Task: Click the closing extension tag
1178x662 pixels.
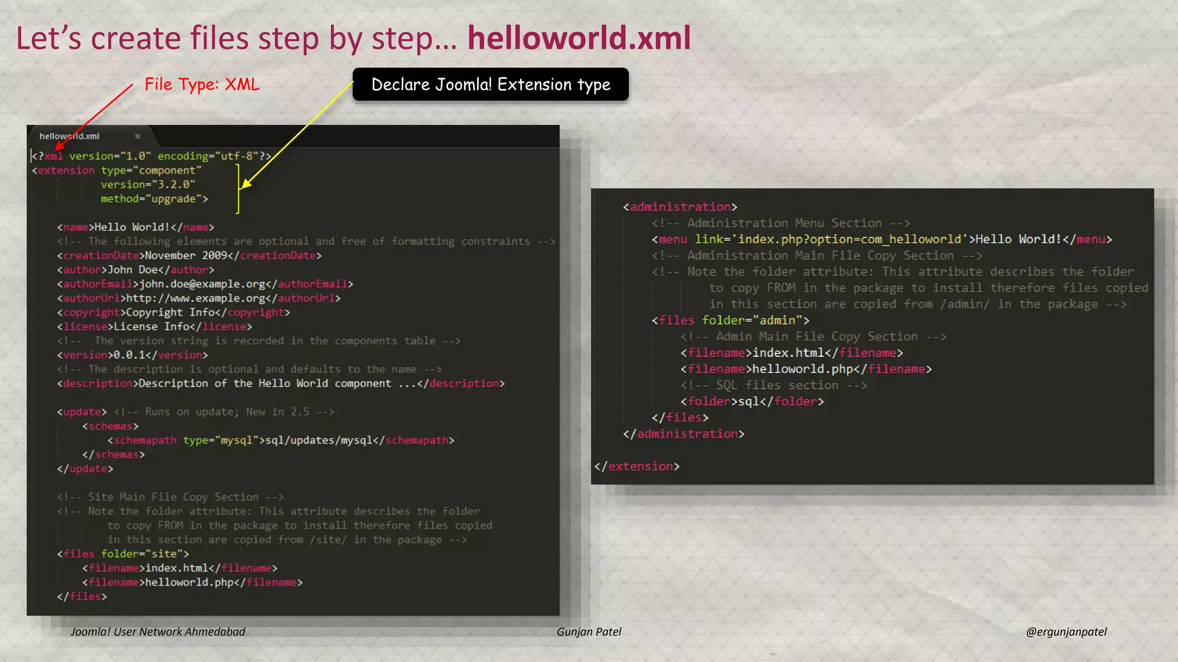Action: [637, 466]
